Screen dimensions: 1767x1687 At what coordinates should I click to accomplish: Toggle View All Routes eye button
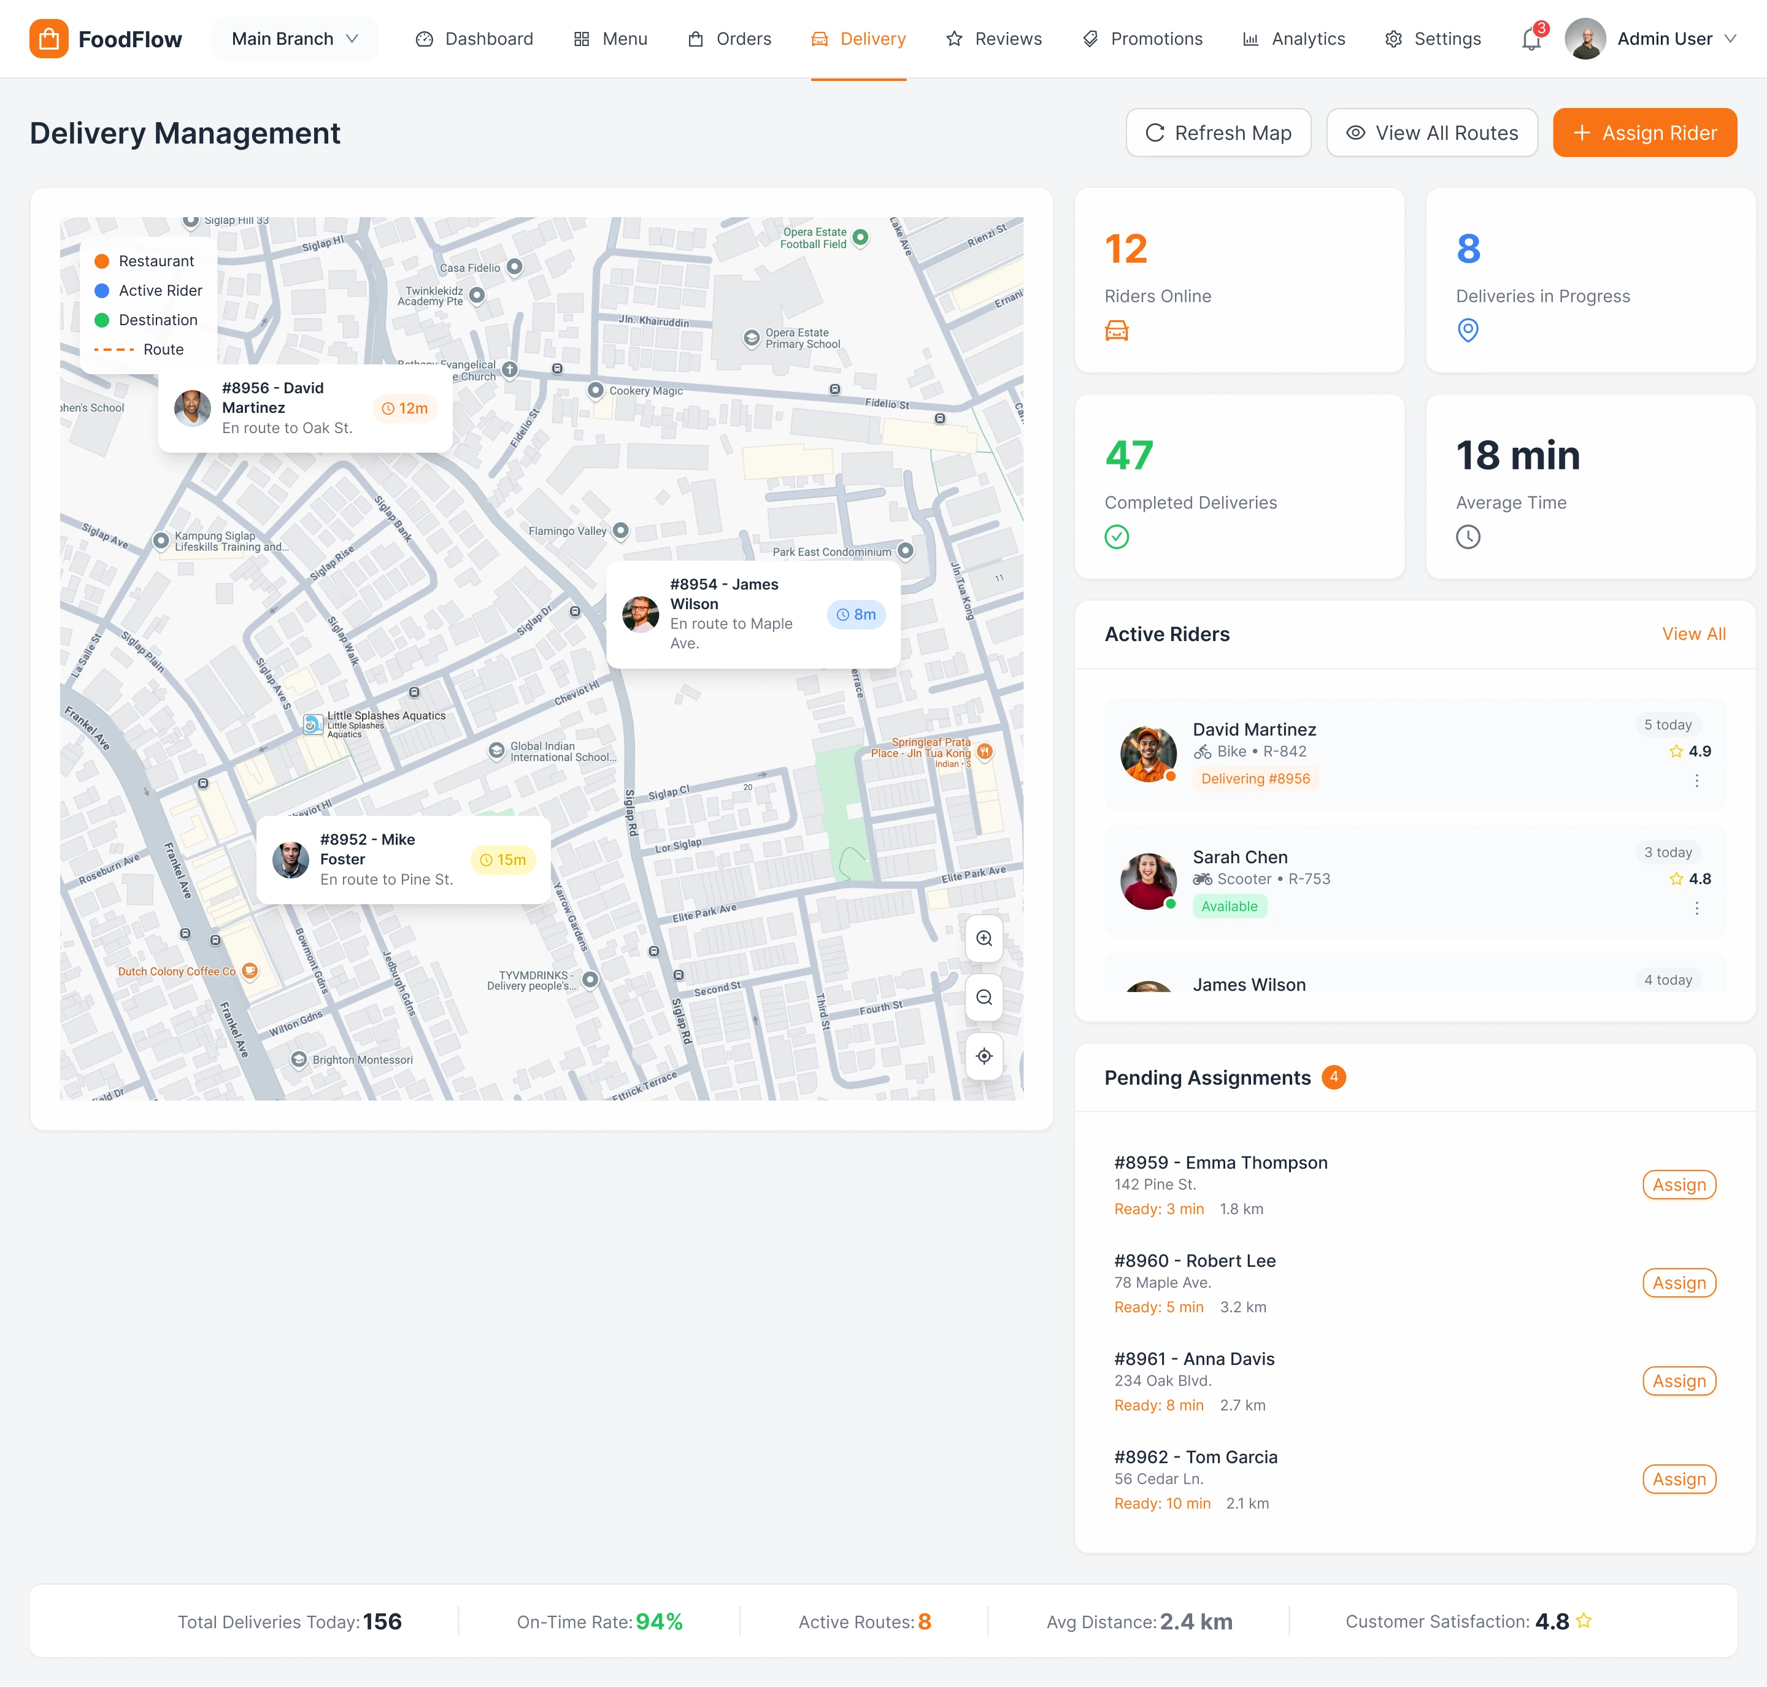tap(1431, 133)
